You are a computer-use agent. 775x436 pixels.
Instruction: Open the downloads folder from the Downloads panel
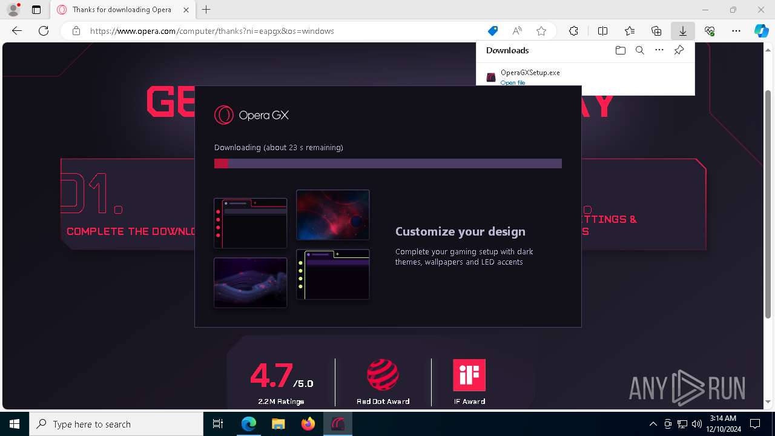click(x=620, y=50)
